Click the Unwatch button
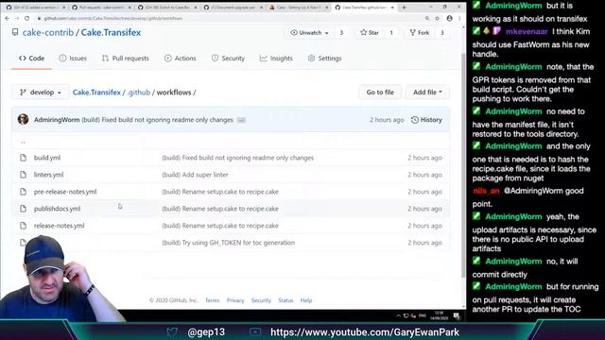The width and height of the screenshot is (605, 340). click(309, 33)
